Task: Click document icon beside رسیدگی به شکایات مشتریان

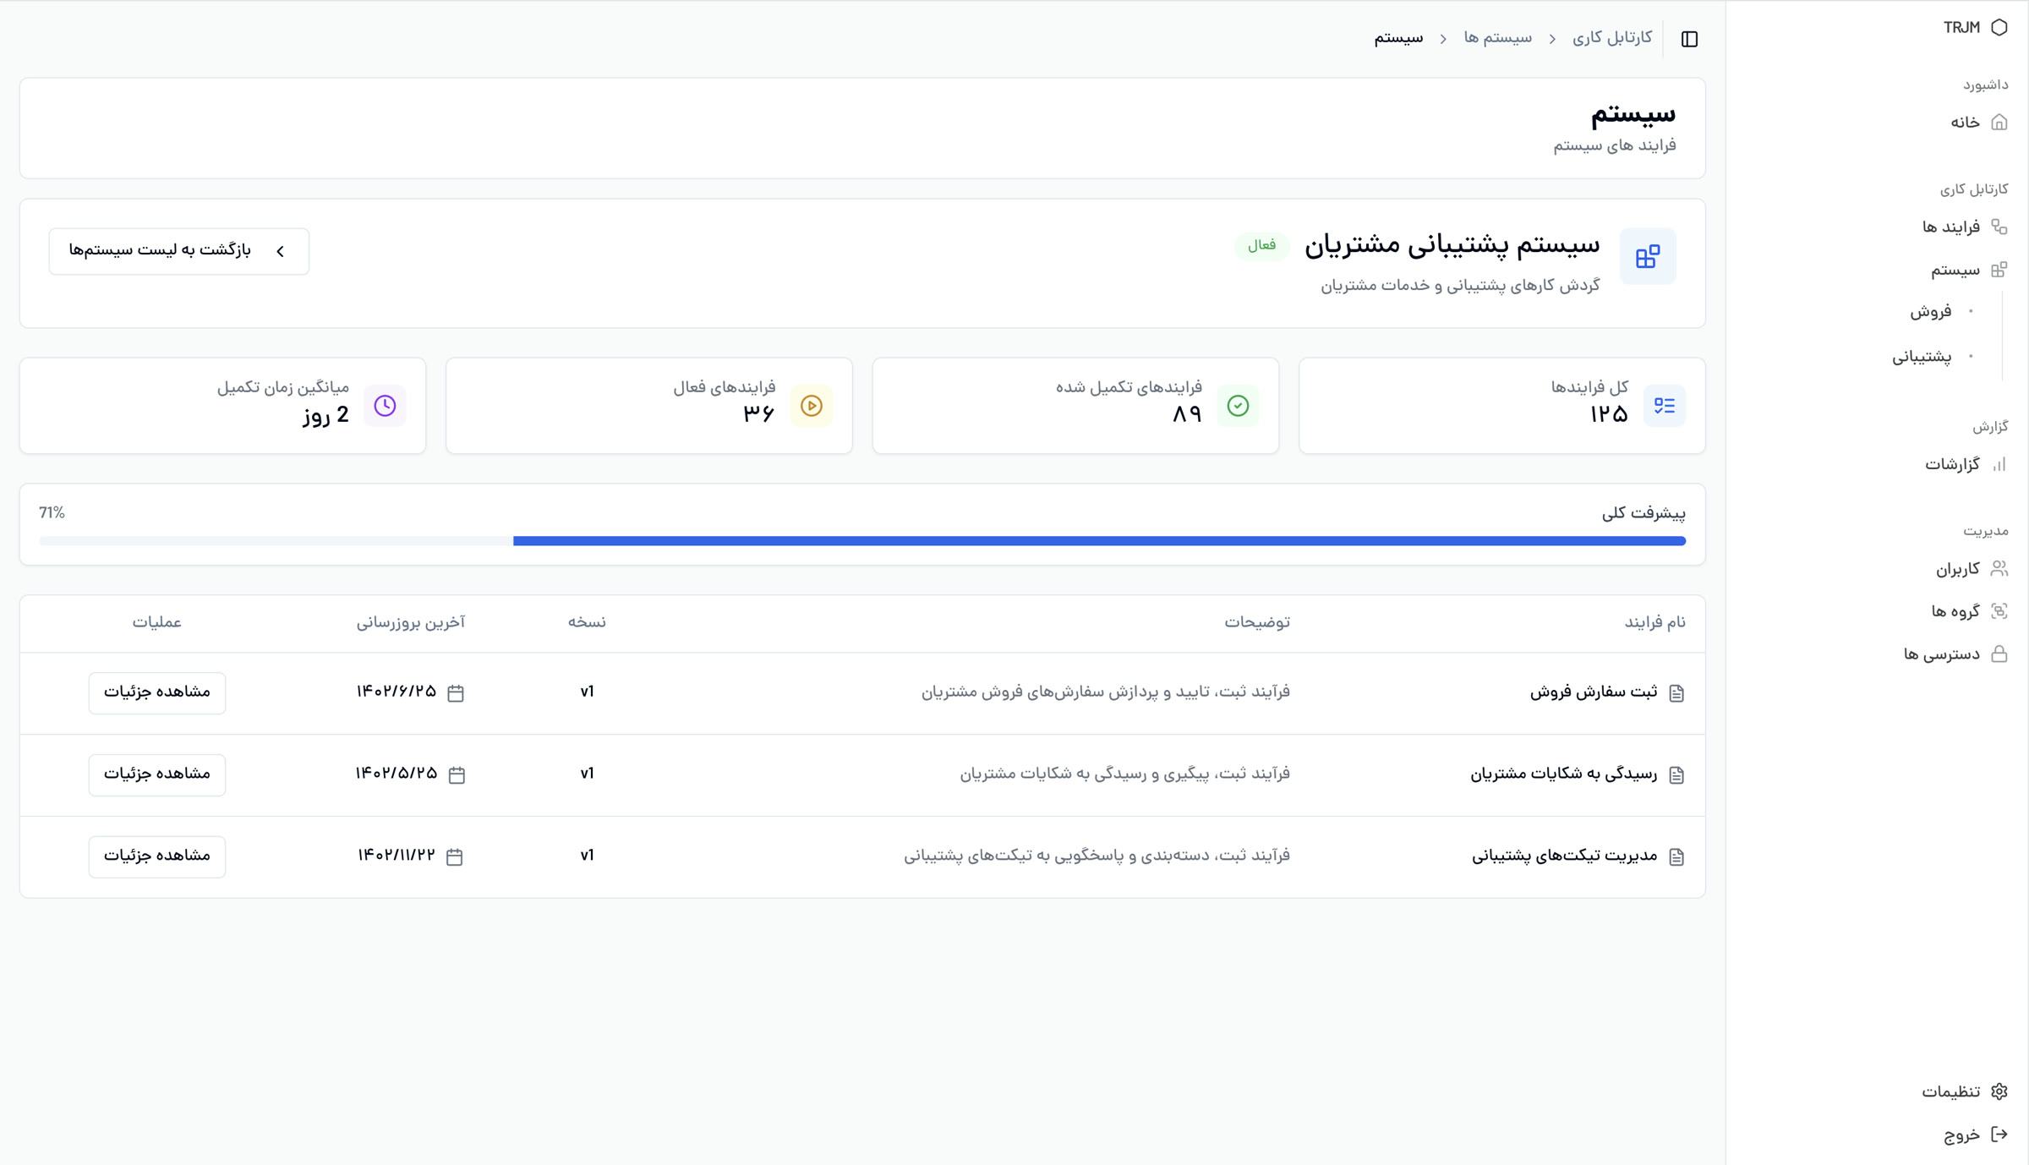Action: [1676, 775]
